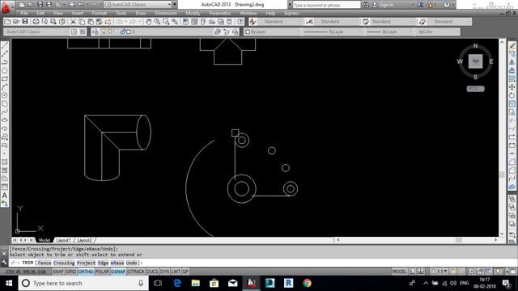Click the New drawing icon in Standard toolbar
The image size is (518, 291).
pyautogui.click(x=7, y=22)
